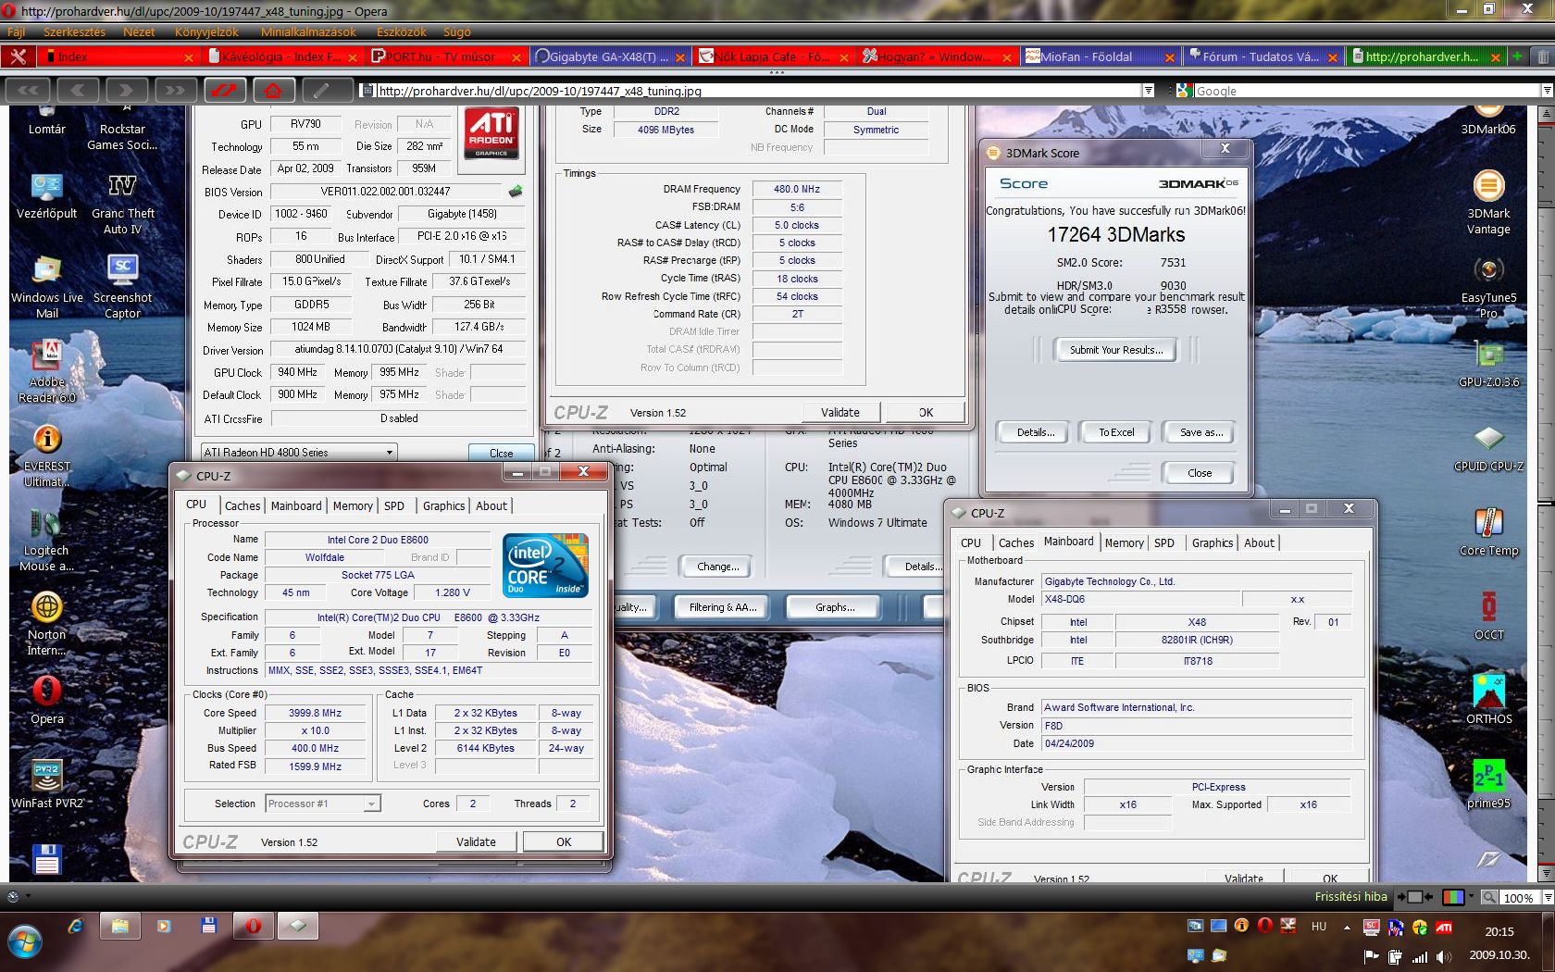This screenshot has width=1555, height=972.
Task: Click the magnifier zoom icon in the status bar
Action: 1488,897
